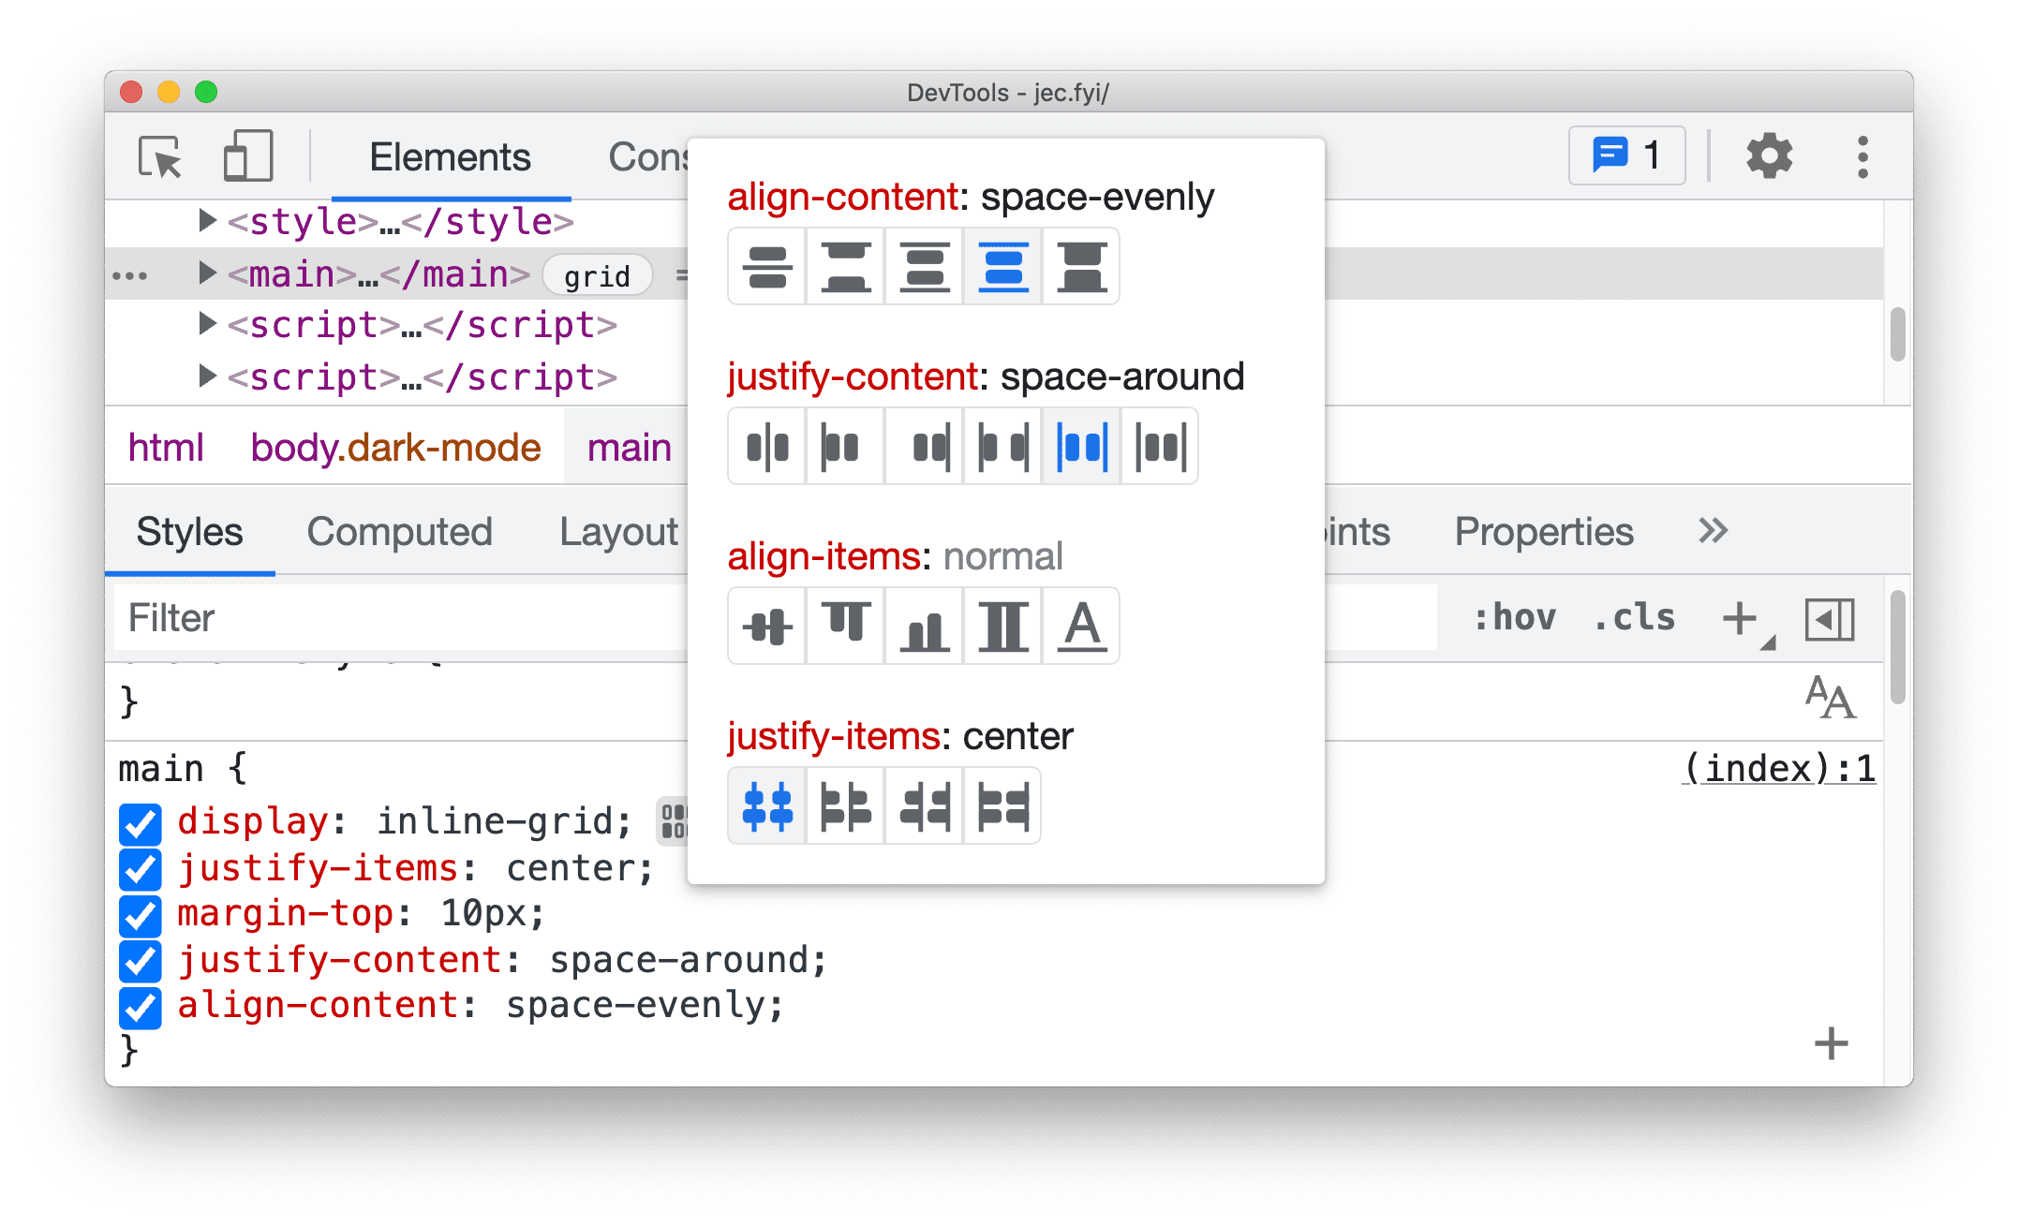The height and width of the screenshot is (1225, 2018).
Task: Switch to the Computed tab
Action: coord(399,529)
